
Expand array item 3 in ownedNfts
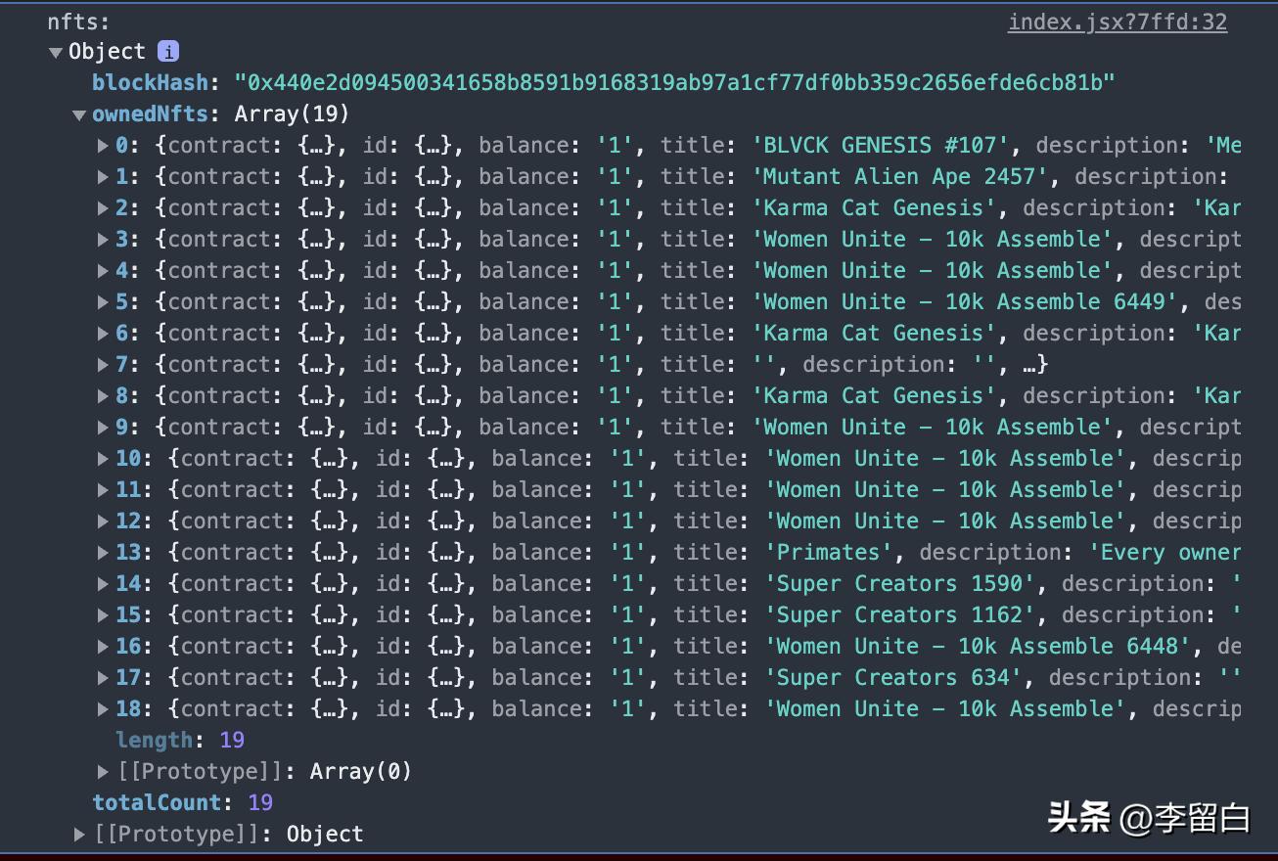click(103, 240)
